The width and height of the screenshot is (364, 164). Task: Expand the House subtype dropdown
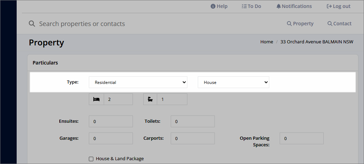(x=233, y=83)
